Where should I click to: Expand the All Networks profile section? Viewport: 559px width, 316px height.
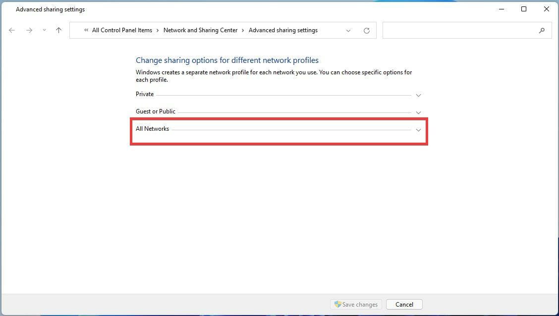point(418,130)
